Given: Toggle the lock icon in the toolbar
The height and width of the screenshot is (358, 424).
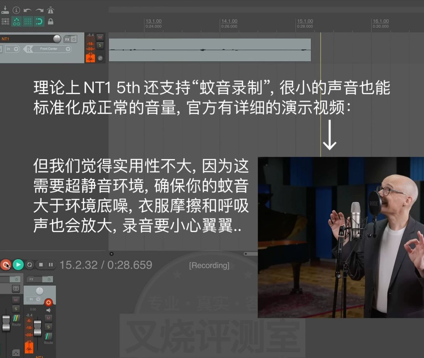Looking at the screenshot, I should (51, 21).
